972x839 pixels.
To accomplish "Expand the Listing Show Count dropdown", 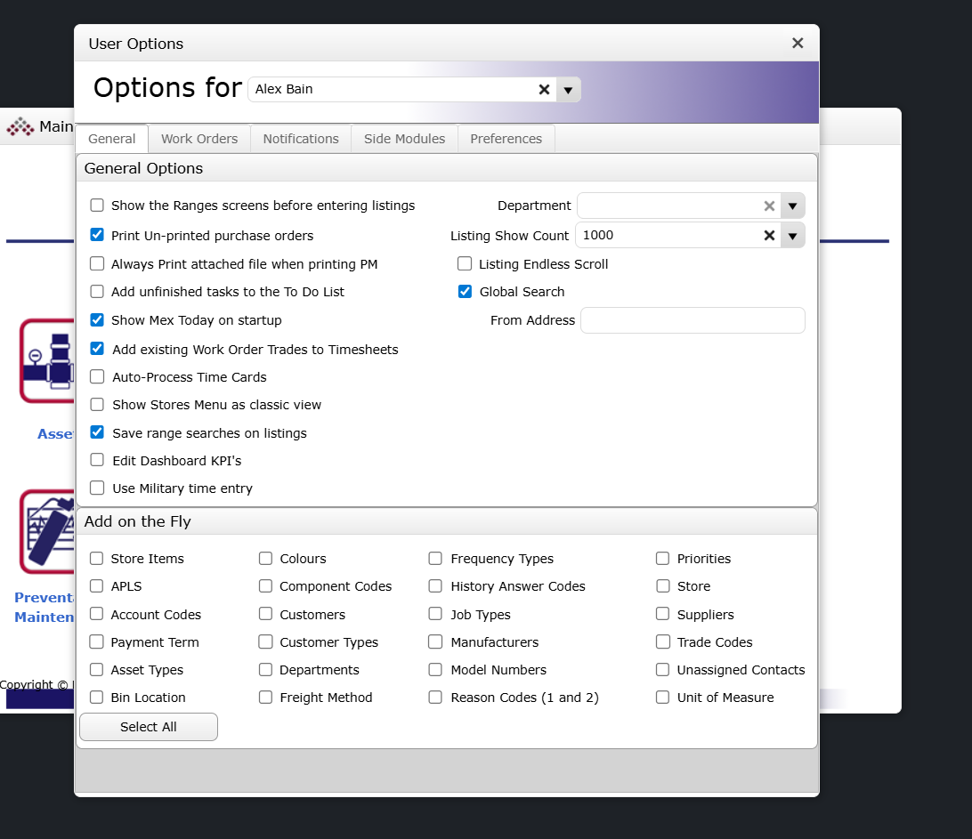I will coord(792,236).
